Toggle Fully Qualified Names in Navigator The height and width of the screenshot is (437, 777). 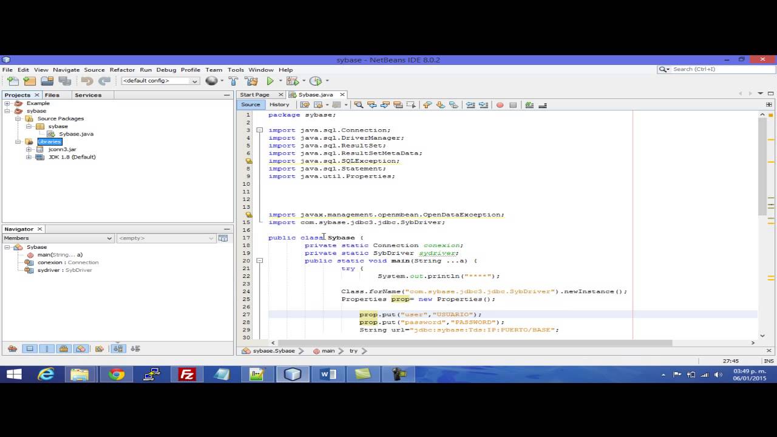pos(100,348)
